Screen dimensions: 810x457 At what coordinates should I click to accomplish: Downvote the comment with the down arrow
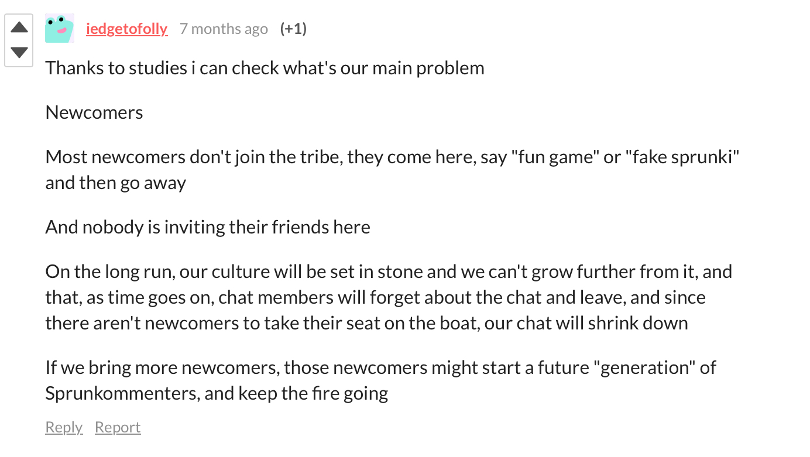coord(19,53)
